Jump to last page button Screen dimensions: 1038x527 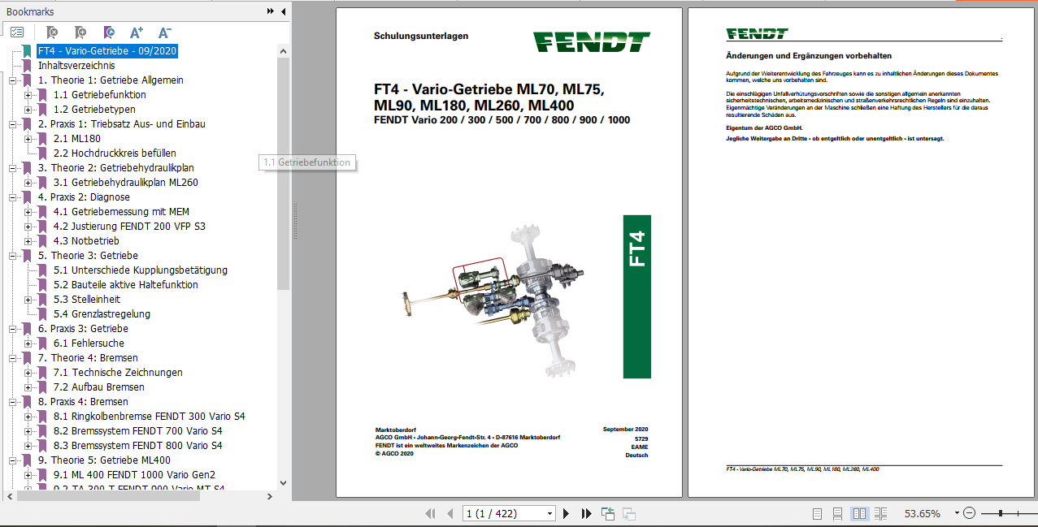(586, 513)
